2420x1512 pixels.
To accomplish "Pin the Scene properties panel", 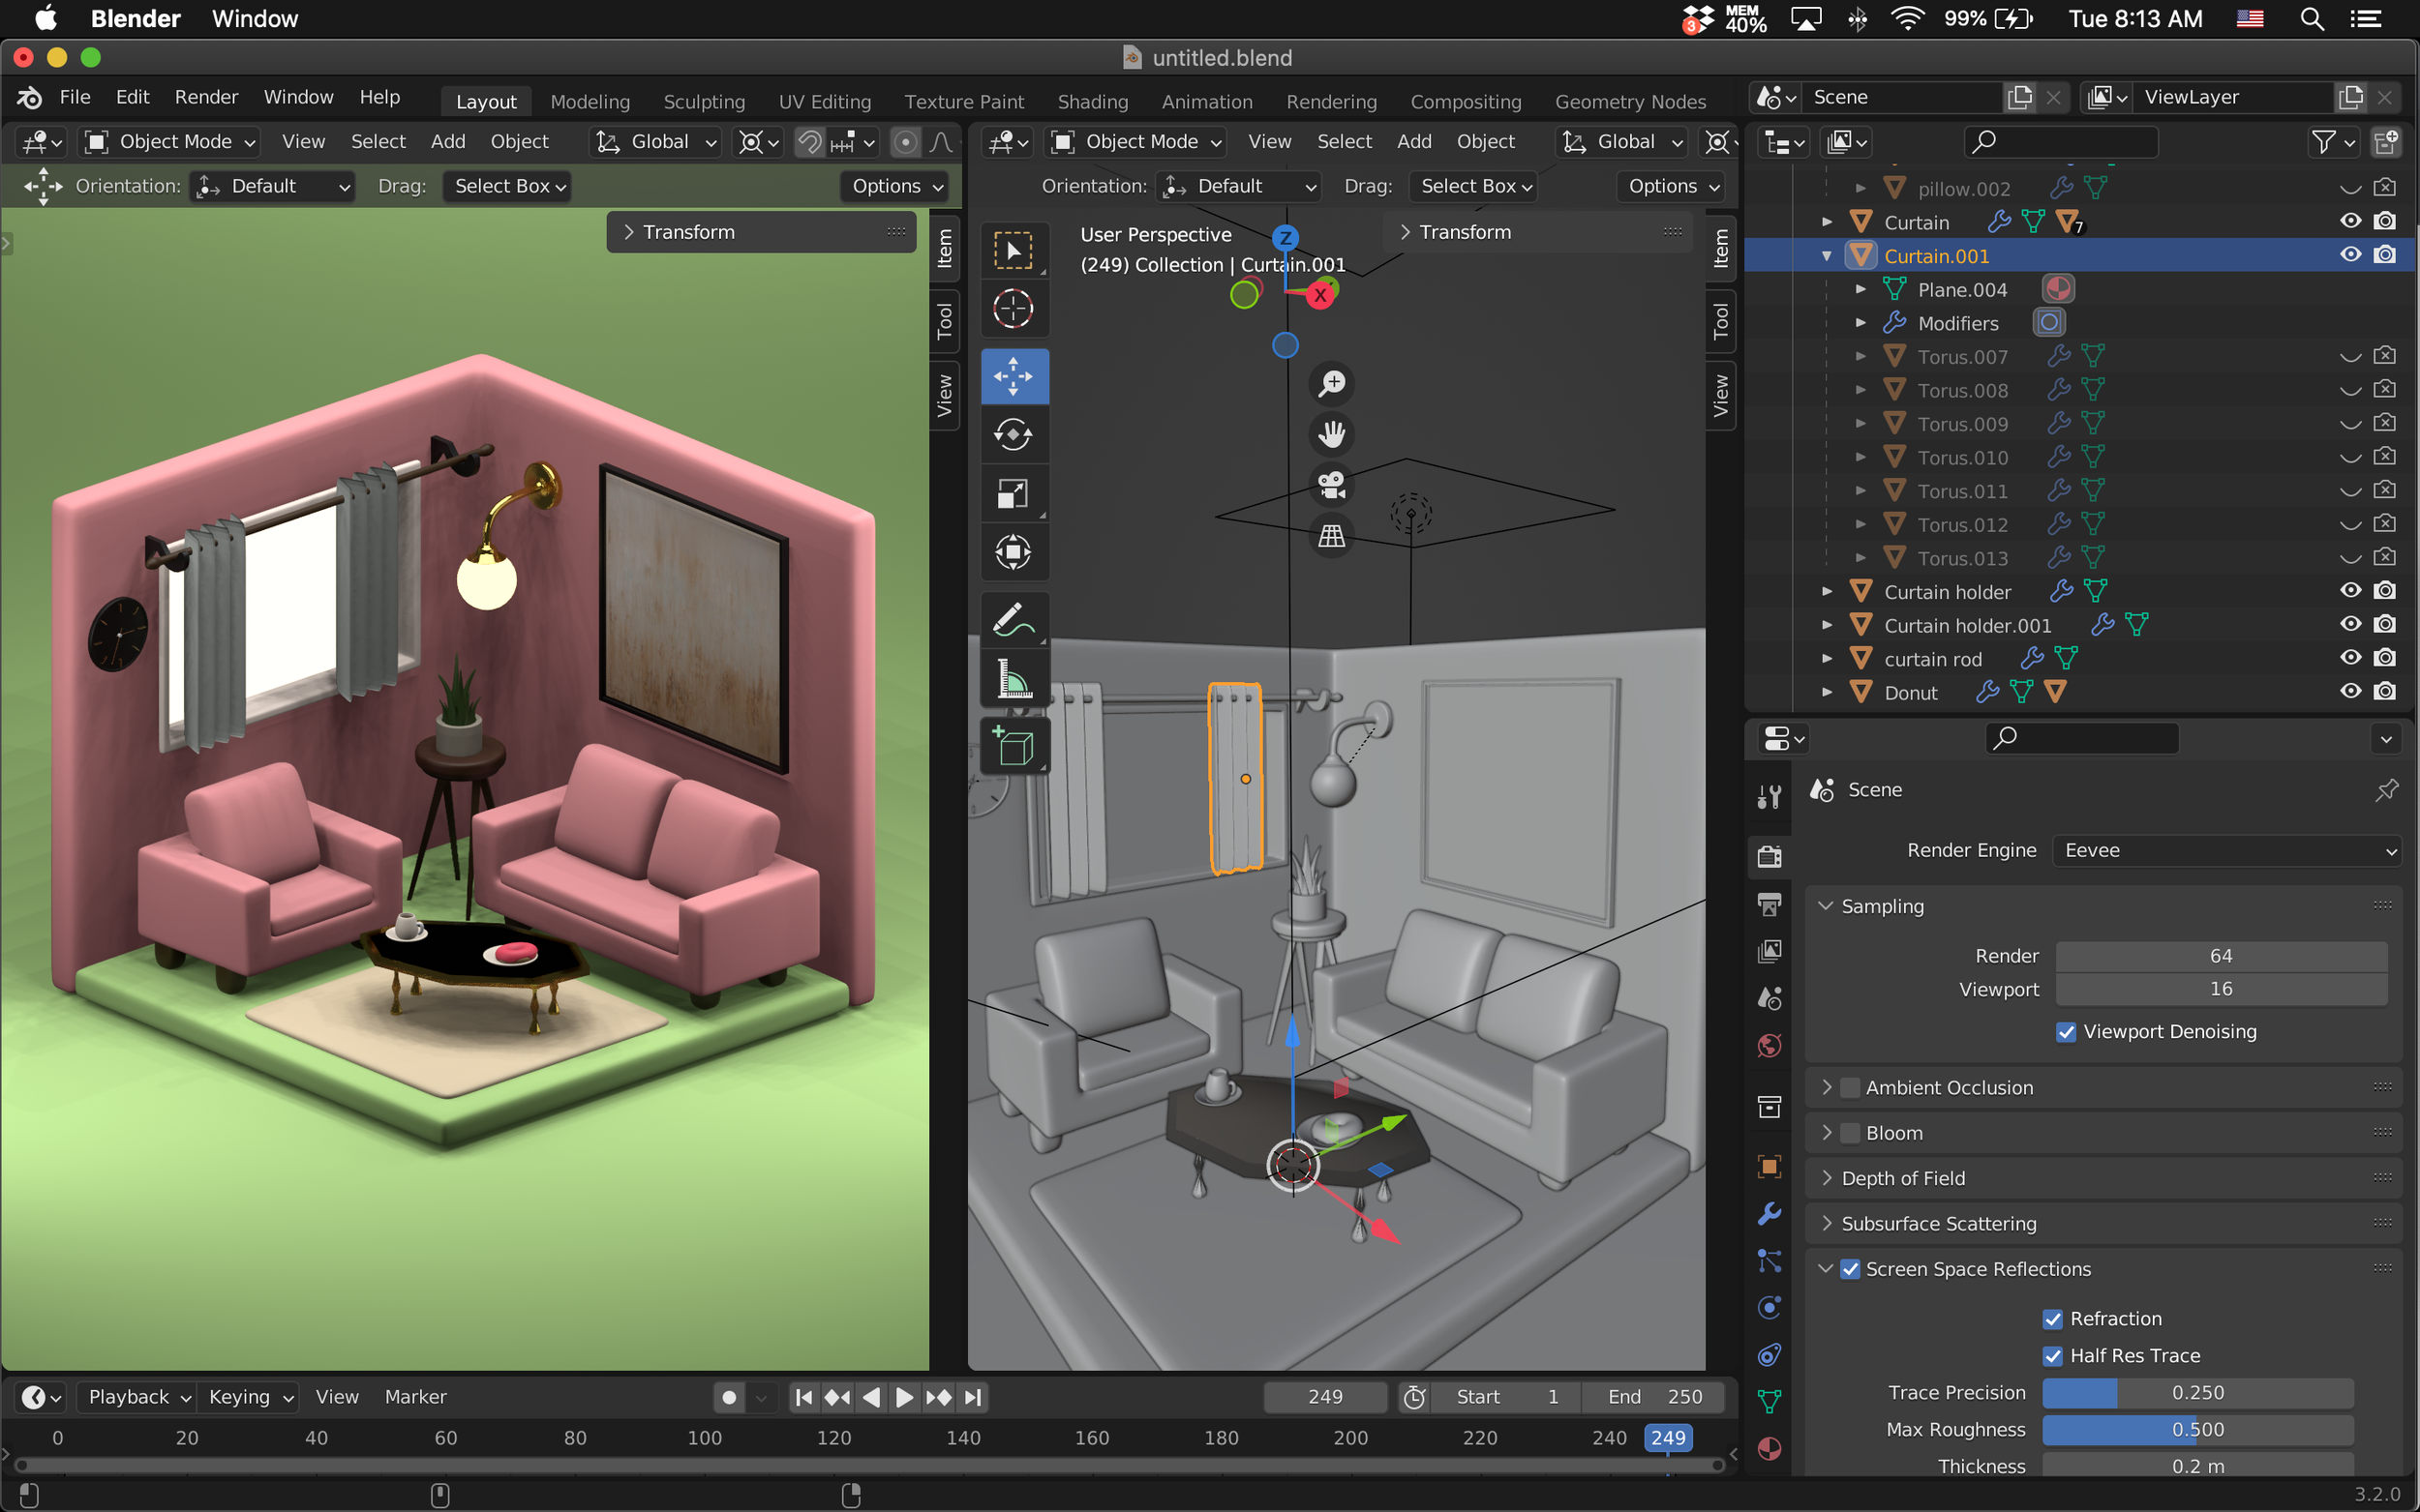I will point(2386,790).
